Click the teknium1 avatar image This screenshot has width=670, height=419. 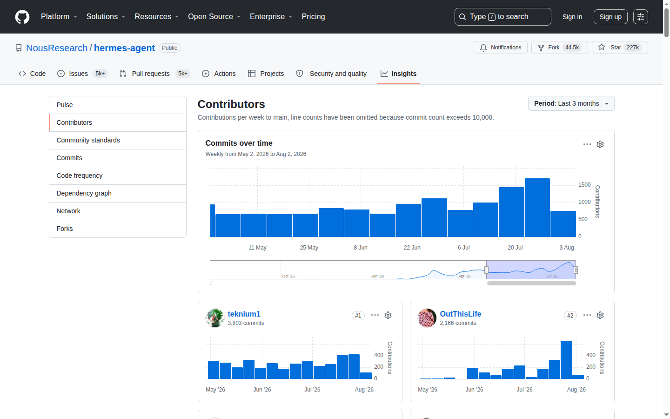tap(215, 318)
